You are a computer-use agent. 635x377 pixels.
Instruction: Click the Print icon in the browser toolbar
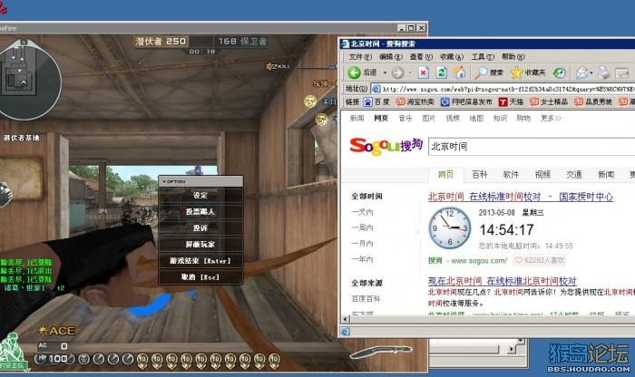(604, 72)
